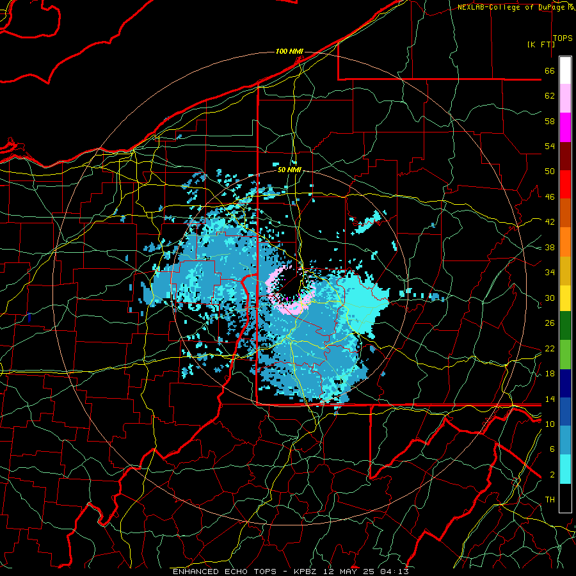The height and width of the screenshot is (576, 576).
Task: Click the "62" legend value
Action: pyautogui.click(x=550, y=96)
